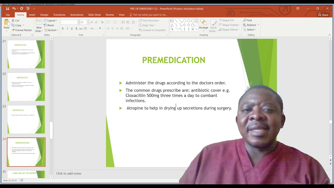Screen dimensions: 334x188
Task: Center the text
Action: pos(113,28)
